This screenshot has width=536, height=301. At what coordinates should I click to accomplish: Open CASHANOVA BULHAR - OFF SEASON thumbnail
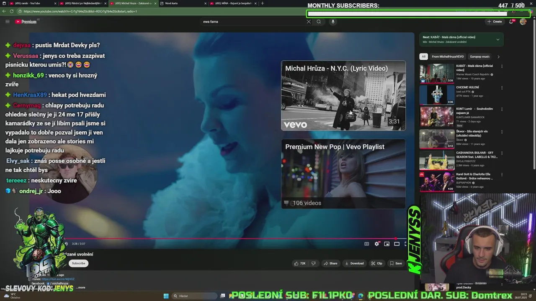437,160
